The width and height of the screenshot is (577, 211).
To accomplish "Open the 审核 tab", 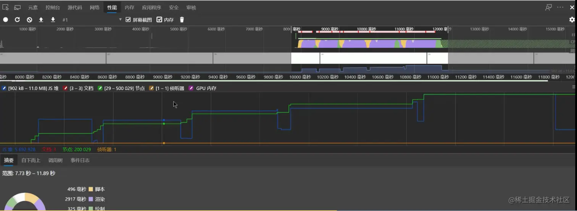I will click(191, 8).
